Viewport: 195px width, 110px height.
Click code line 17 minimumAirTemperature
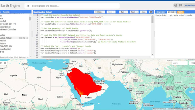click(68, 51)
